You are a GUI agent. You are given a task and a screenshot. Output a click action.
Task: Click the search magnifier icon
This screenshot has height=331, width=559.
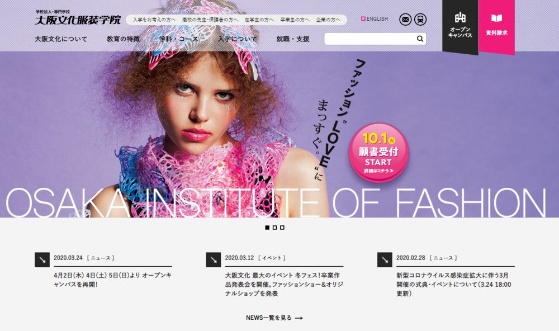pyautogui.click(x=420, y=39)
